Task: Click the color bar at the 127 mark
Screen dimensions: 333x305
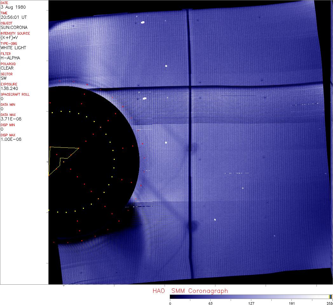Action: point(251,296)
